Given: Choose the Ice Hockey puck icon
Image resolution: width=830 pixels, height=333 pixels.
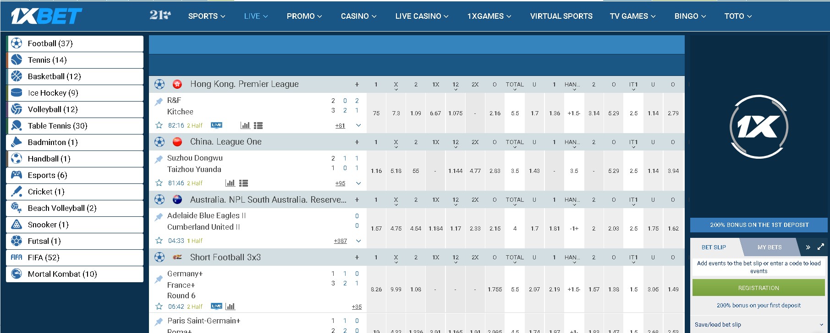Looking at the screenshot, I should click(16, 93).
